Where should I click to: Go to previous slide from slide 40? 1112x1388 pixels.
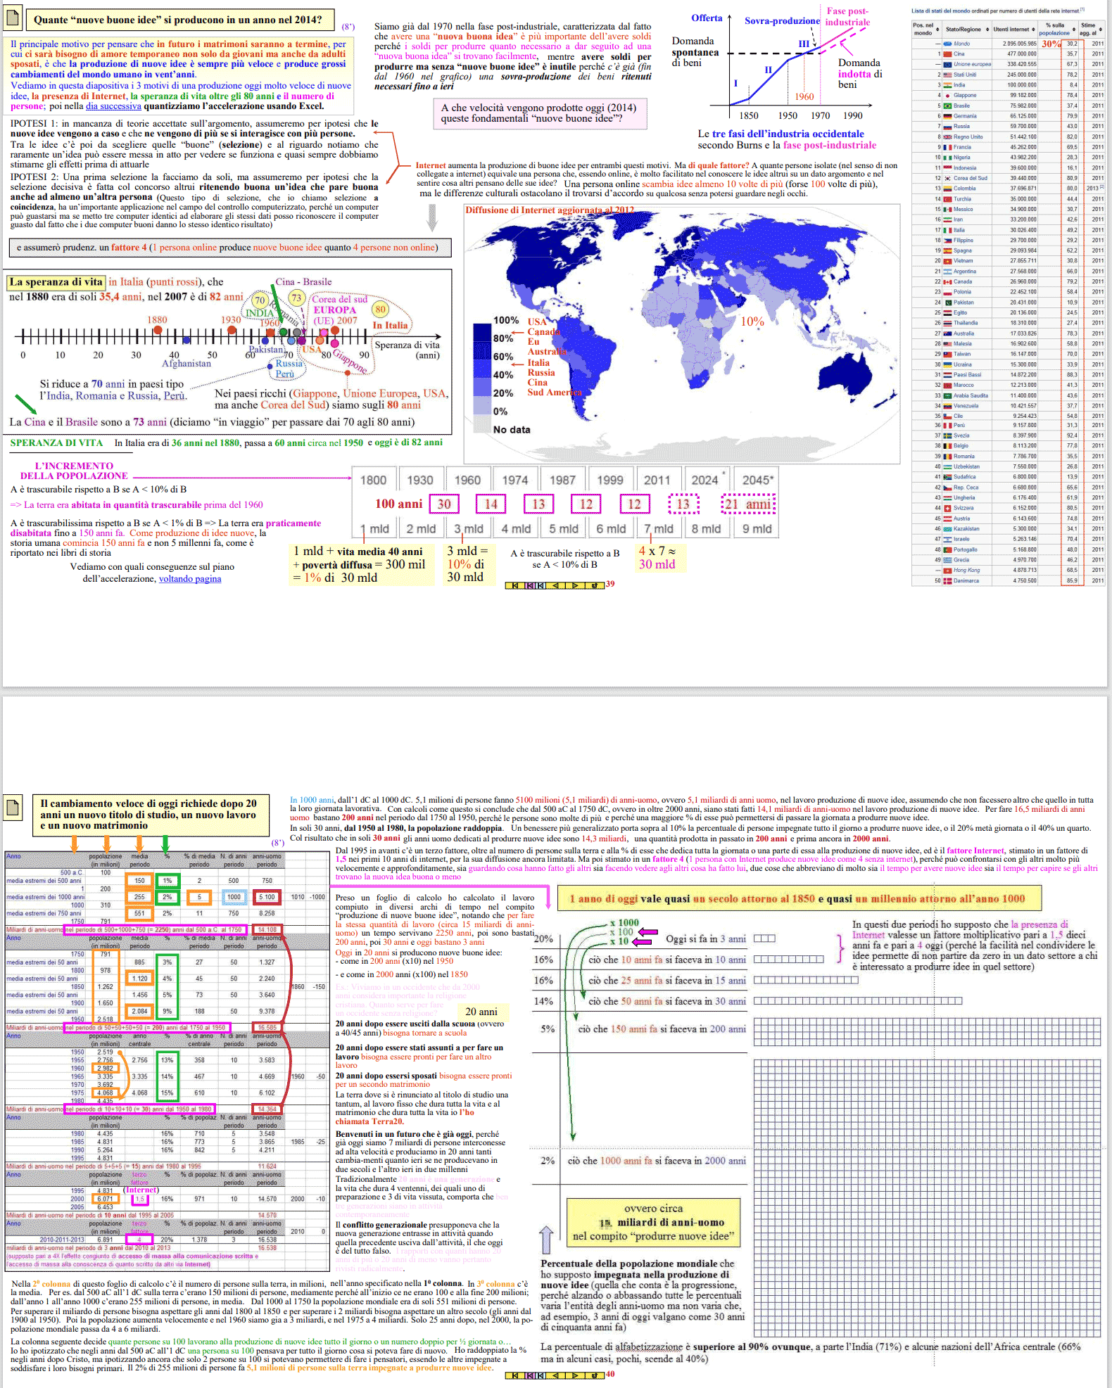(x=555, y=1375)
